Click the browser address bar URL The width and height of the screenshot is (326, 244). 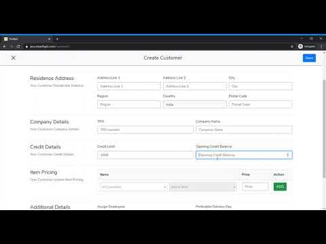(50, 47)
